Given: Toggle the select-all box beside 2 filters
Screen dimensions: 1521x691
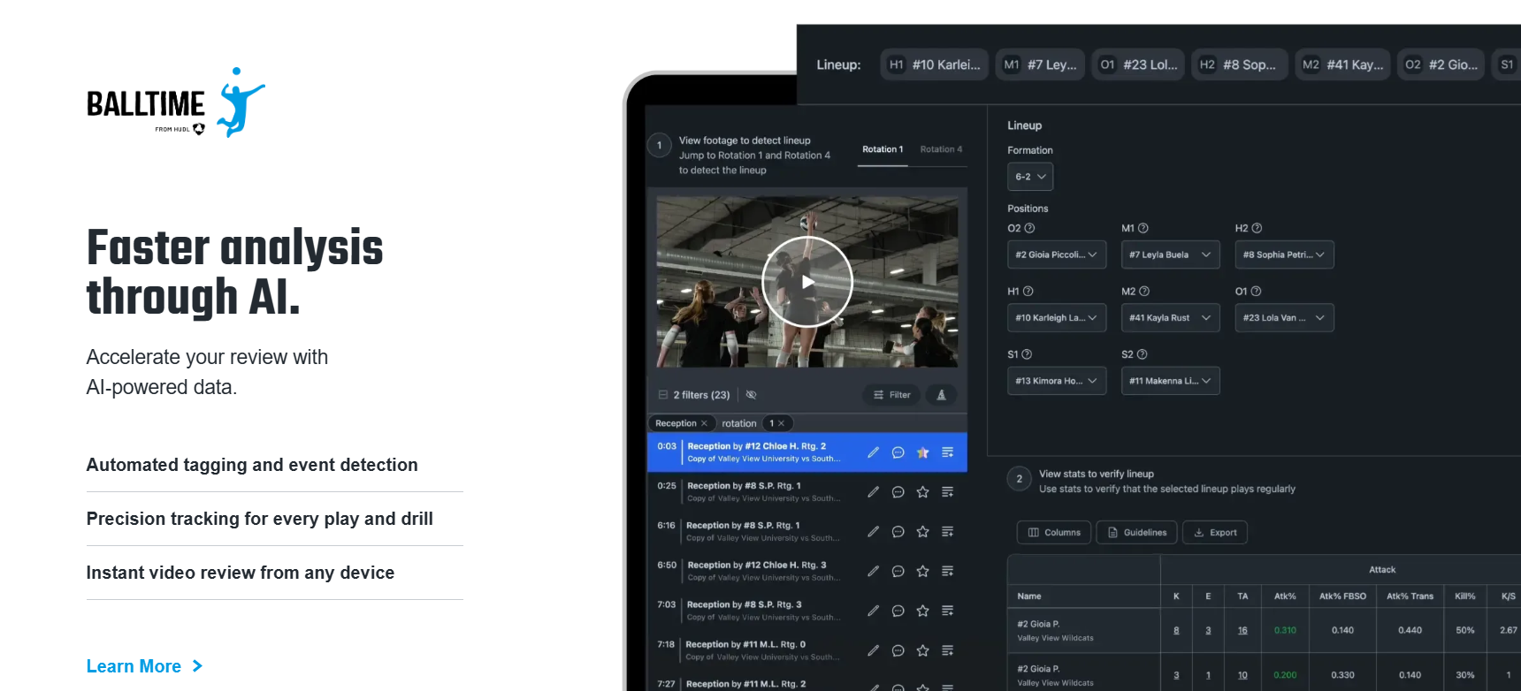Looking at the screenshot, I should pyautogui.click(x=663, y=395).
